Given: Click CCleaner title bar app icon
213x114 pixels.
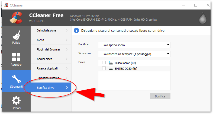Looking at the screenshot, I should (x=6, y=5).
